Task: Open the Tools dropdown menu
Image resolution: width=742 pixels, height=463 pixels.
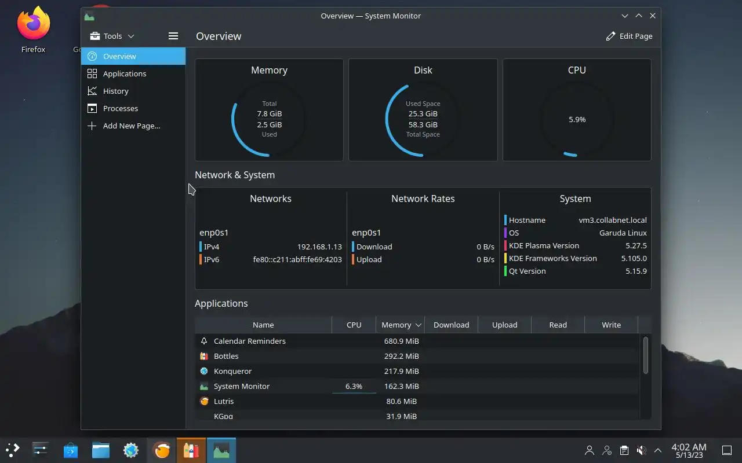Action: coord(112,36)
